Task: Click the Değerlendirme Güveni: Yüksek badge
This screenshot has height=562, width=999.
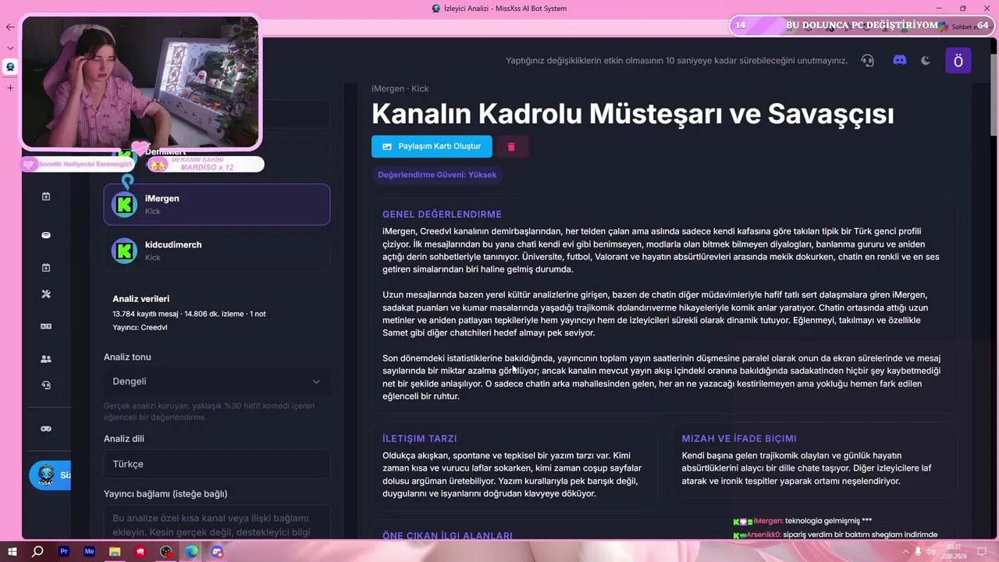Action: pyautogui.click(x=437, y=175)
